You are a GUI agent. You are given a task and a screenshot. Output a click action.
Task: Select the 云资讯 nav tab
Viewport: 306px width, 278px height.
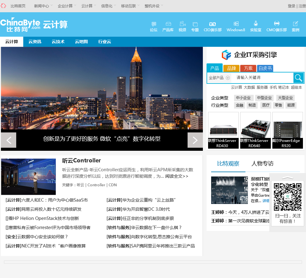[35, 42]
